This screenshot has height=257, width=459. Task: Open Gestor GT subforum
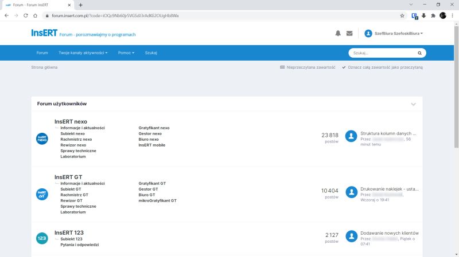tap(148, 189)
